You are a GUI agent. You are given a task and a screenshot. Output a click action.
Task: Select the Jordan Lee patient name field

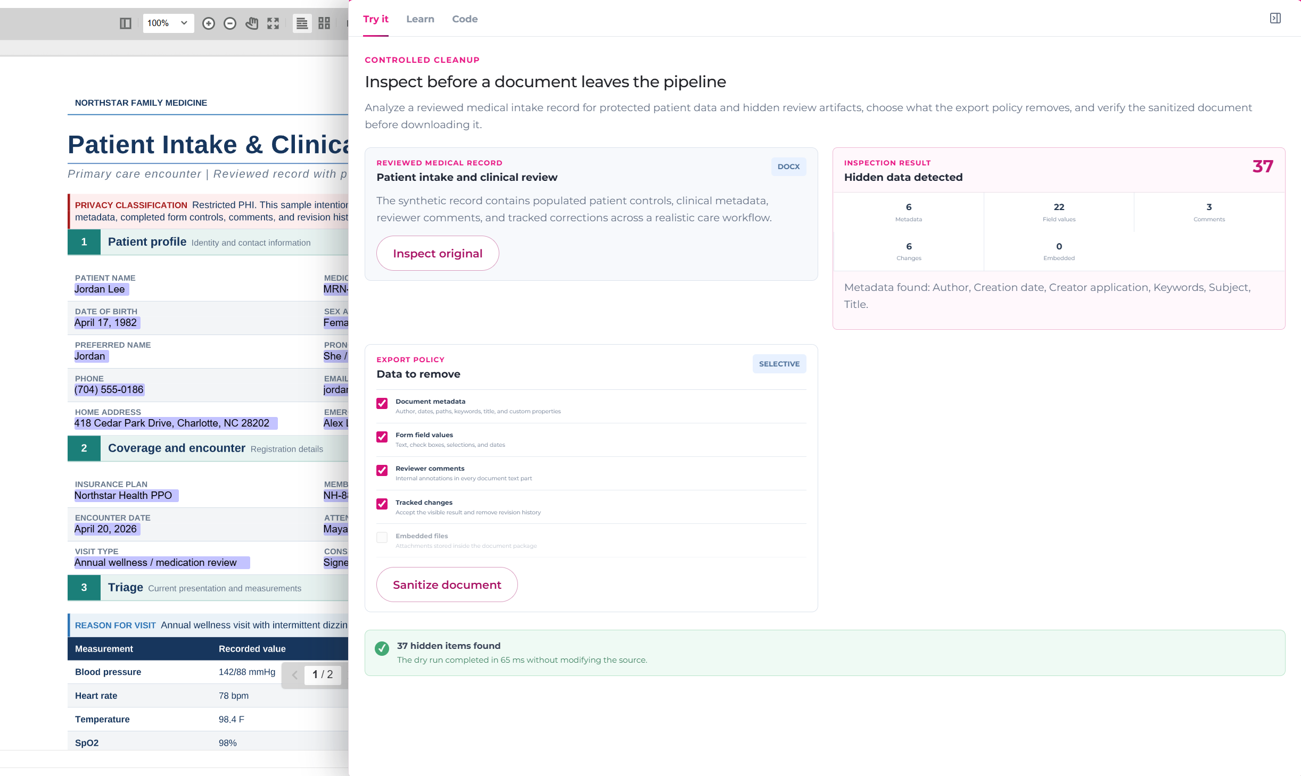tap(101, 289)
